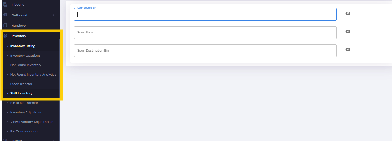Click the Handover sidebar icon
Viewport: 392px width, 141px height.
(x=5, y=25)
